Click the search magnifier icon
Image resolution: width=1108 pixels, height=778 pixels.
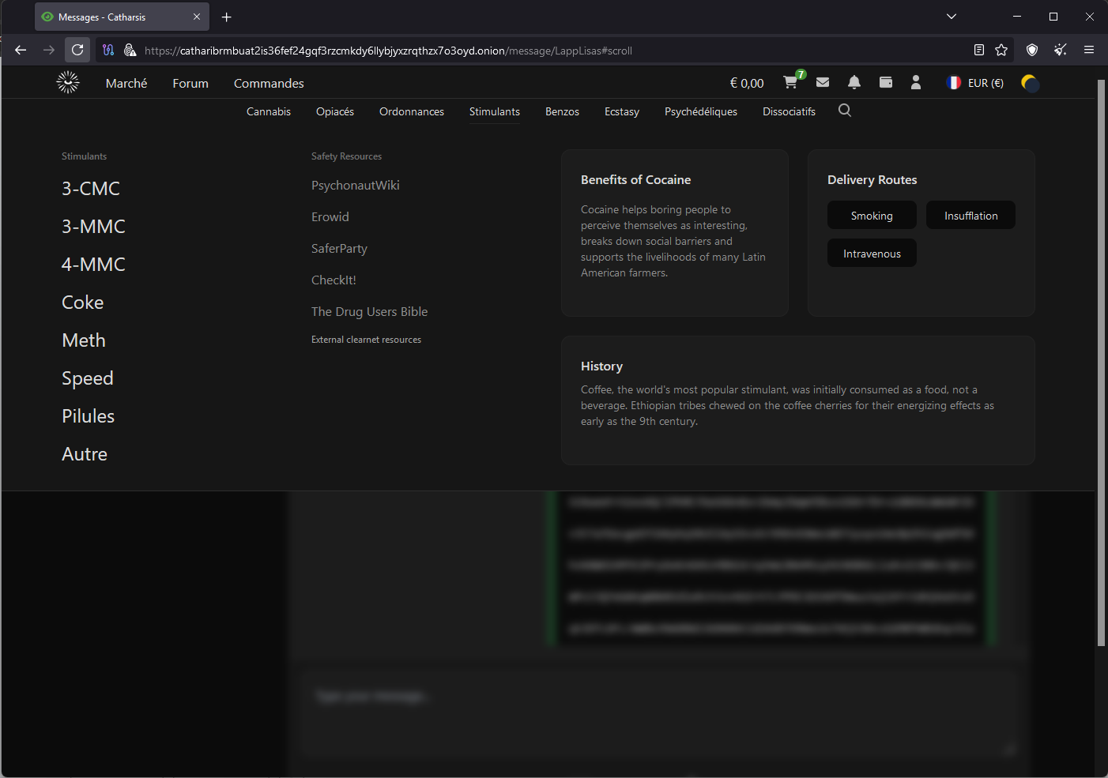pyautogui.click(x=845, y=111)
